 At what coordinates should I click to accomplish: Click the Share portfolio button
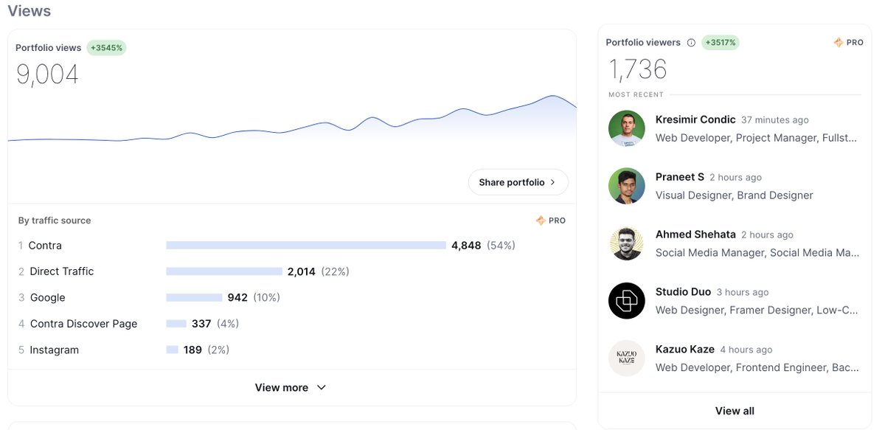(x=518, y=182)
